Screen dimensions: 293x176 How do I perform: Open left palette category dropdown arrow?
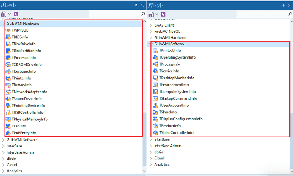coord(10,14)
